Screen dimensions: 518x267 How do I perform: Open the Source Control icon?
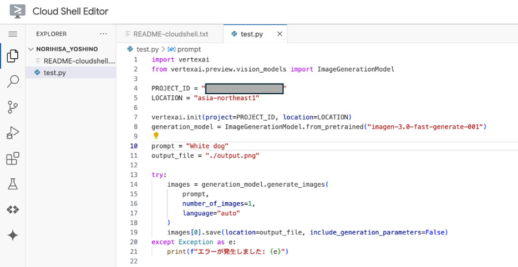tap(12, 107)
